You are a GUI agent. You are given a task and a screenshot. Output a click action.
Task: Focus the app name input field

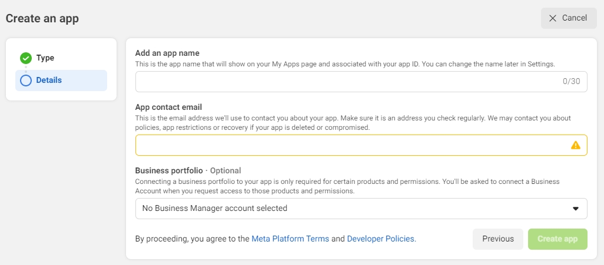[347, 82]
